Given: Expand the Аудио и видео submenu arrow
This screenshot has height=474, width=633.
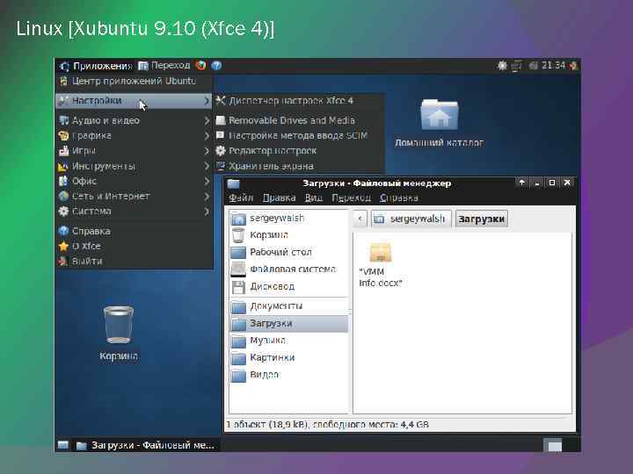Looking at the screenshot, I should tap(207, 120).
